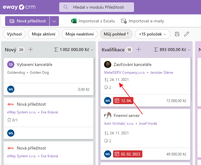Viewport: 201px width, 165px height.
Task: Switch to the Výchozí view
Action: [14, 34]
